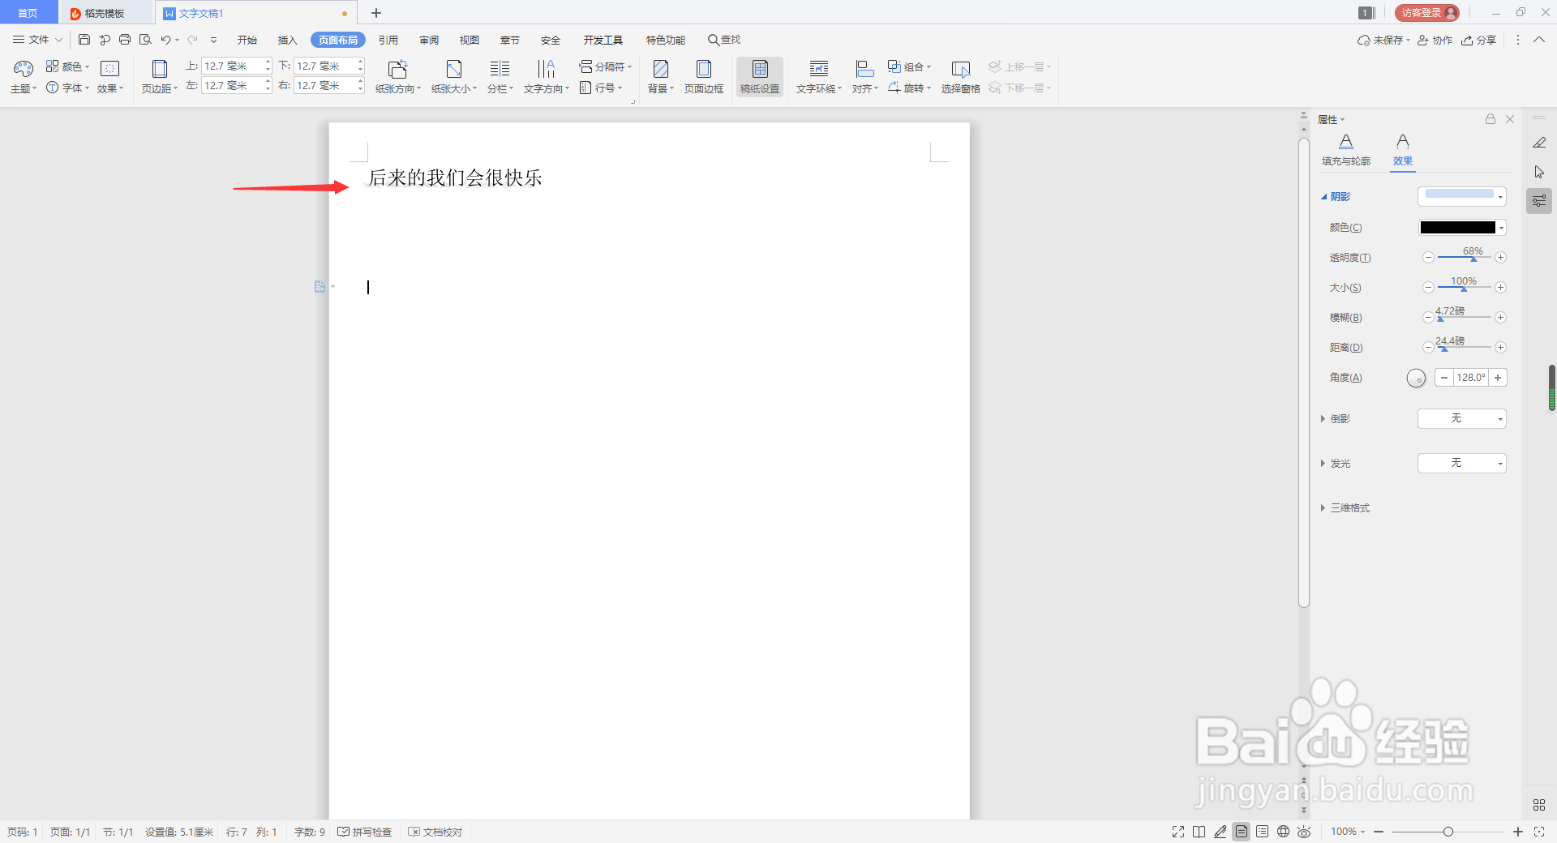The height and width of the screenshot is (843, 1557).
Task: Toggle 文档校对 document proofing
Action: click(435, 832)
